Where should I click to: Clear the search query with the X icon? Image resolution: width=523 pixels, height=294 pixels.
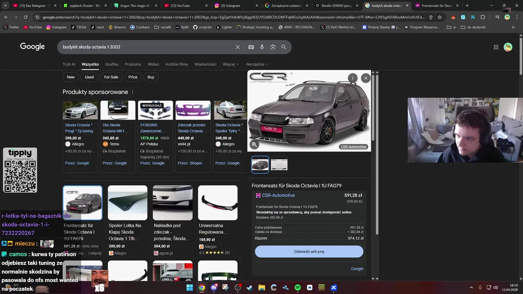[237, 47]
